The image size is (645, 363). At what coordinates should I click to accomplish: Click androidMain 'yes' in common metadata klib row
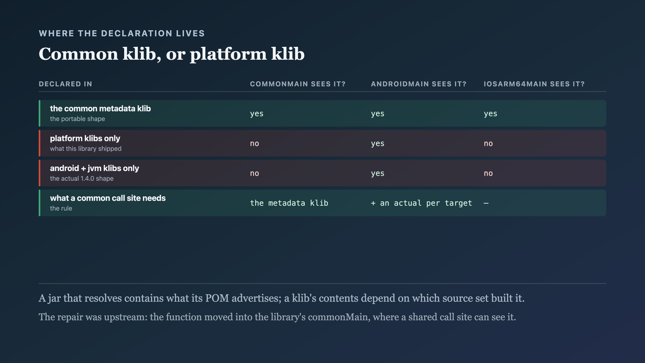click(x=378, y=113)
